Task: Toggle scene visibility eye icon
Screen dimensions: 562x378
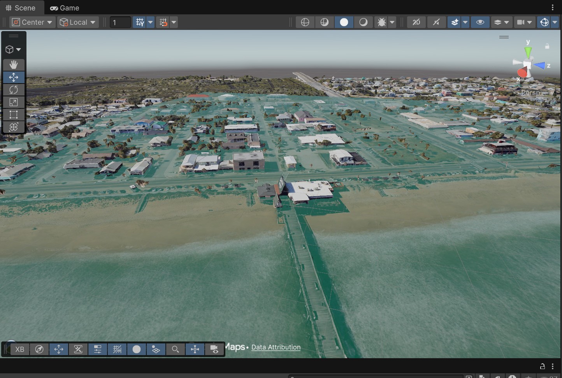Action: point(480,22)
